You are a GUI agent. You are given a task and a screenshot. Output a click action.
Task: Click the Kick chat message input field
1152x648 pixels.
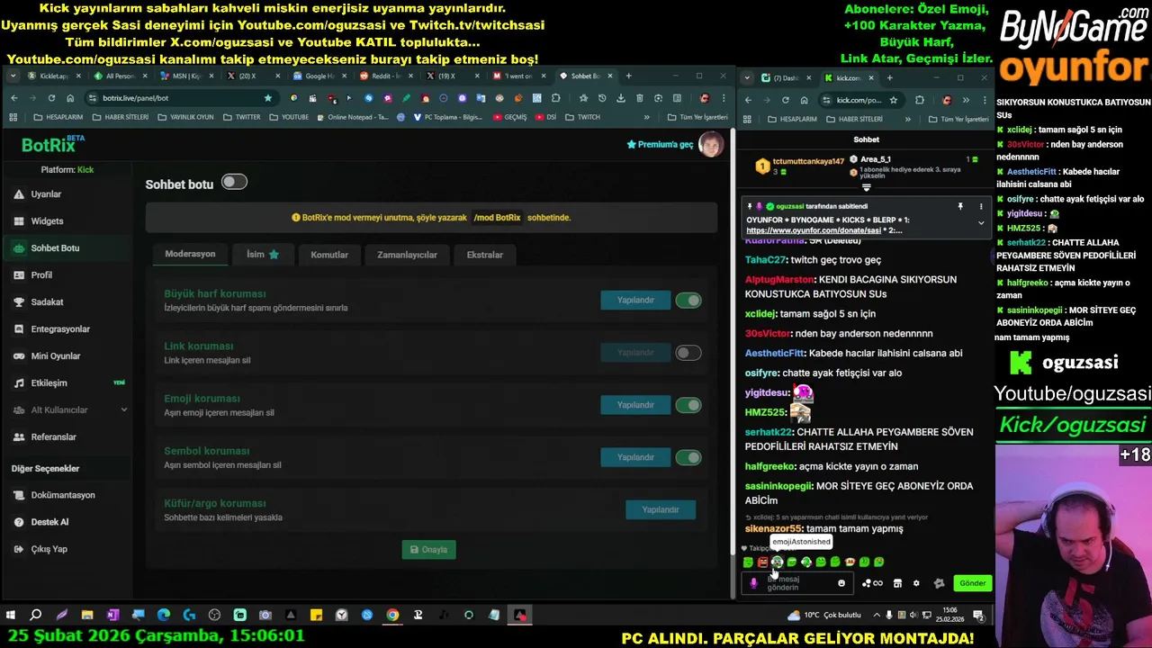click(x=799, y=583)
